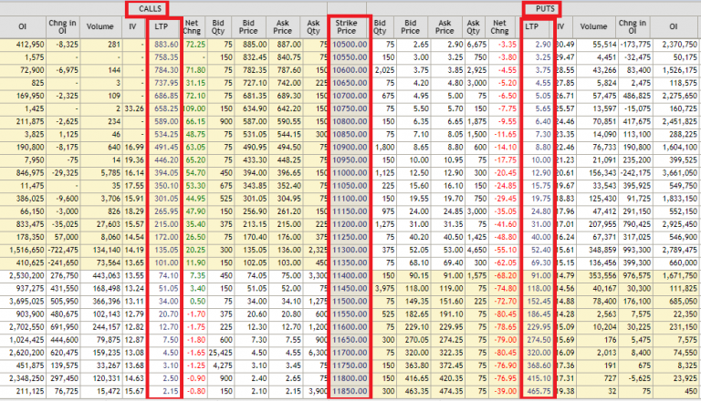Click call volume value 443,063

pos(107,276)
